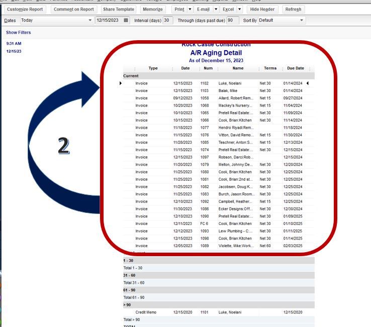Click the Refresh button
Image resolution: width=371 pixels, height=327 pixels.
click(293, 9)
